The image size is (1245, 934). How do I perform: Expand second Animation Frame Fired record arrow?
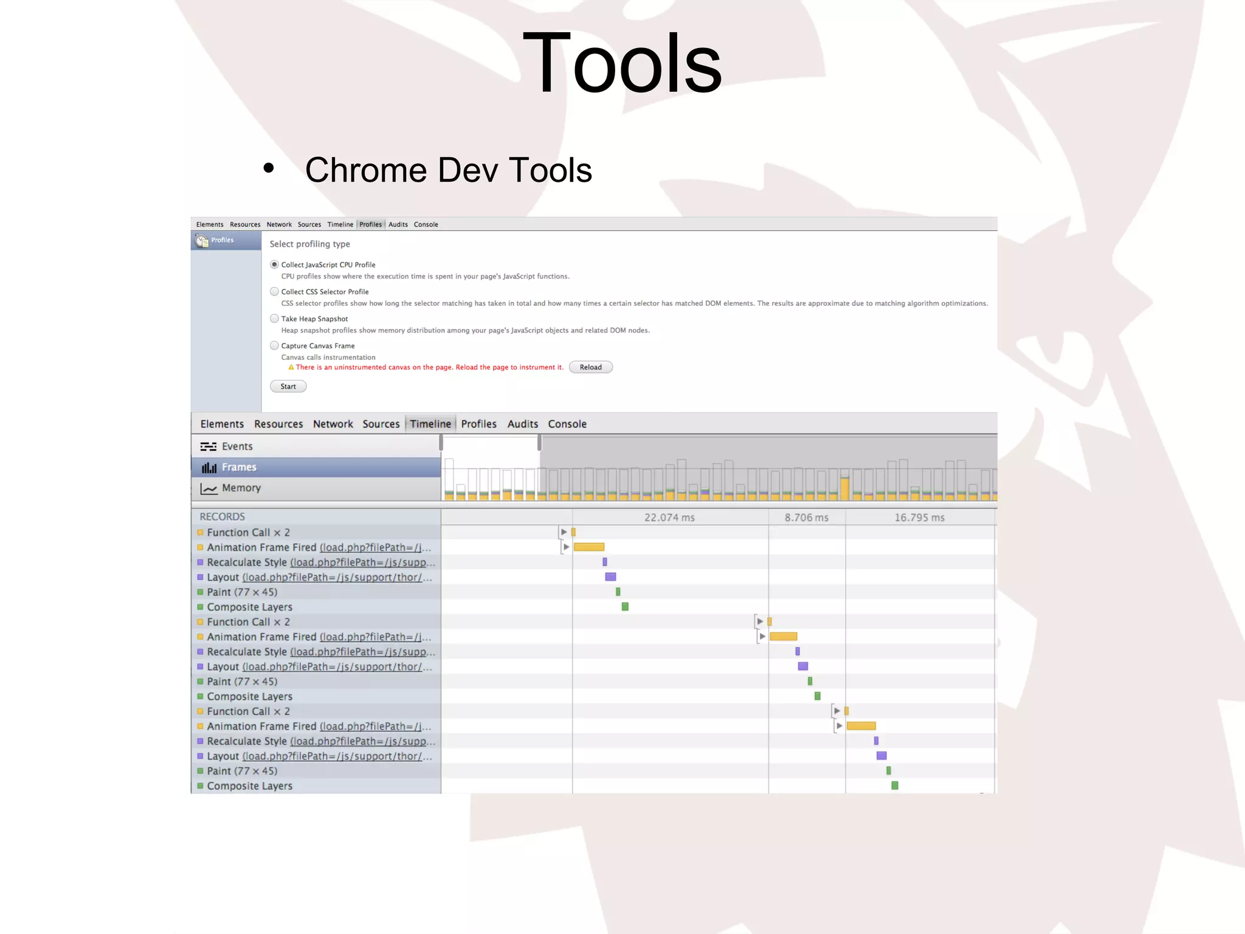(x=762, y=636)
